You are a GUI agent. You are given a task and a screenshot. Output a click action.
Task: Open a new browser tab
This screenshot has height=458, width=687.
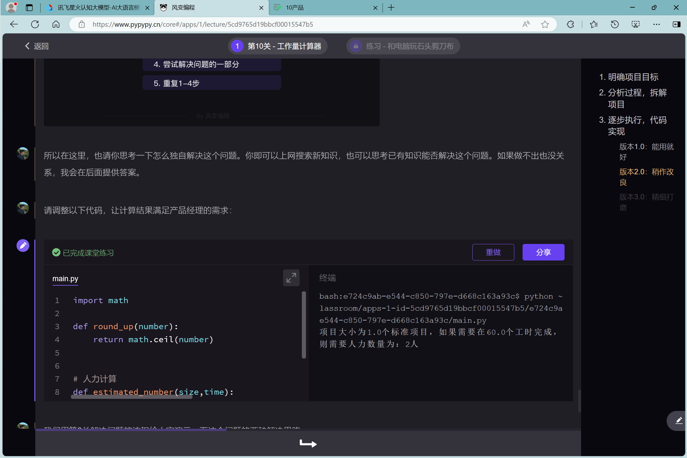point(391,8)
